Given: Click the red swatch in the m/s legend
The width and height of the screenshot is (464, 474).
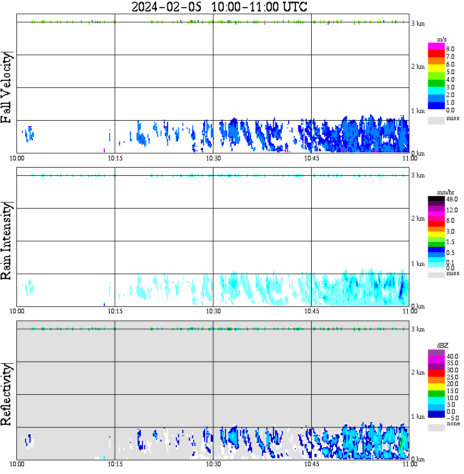Looking at the screenshot, I should 436,54.
